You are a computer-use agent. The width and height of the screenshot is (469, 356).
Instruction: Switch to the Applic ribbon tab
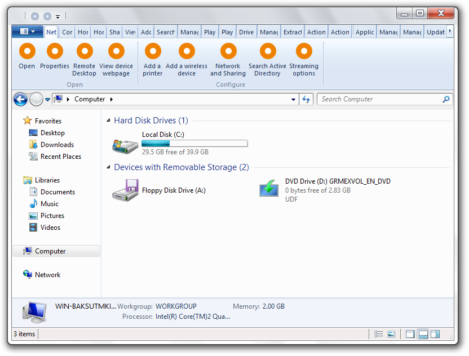pos(365,32)
